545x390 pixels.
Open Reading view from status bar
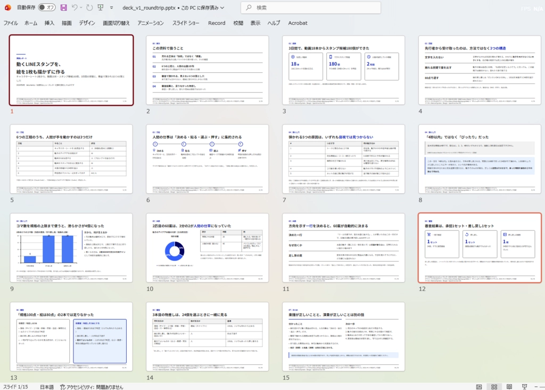[x=509, y=387]
